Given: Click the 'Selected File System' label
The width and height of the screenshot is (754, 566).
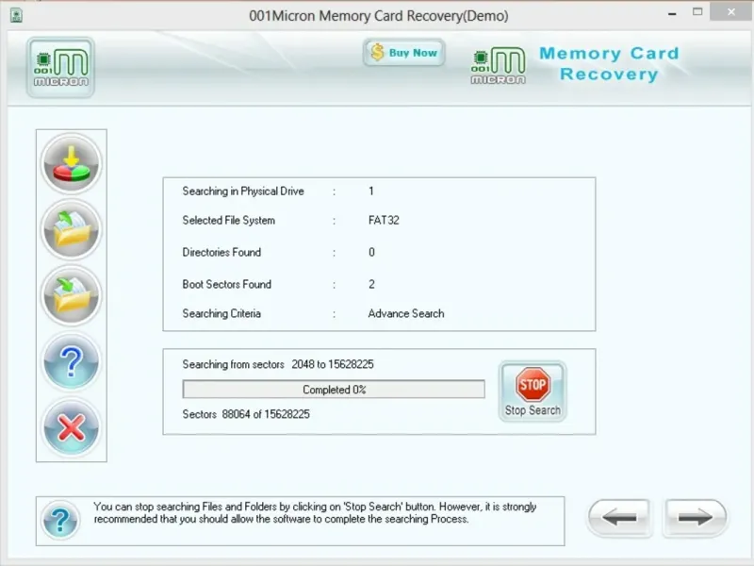Looking at the screenshot, I should pyautogui.click(x=228, y=221).
